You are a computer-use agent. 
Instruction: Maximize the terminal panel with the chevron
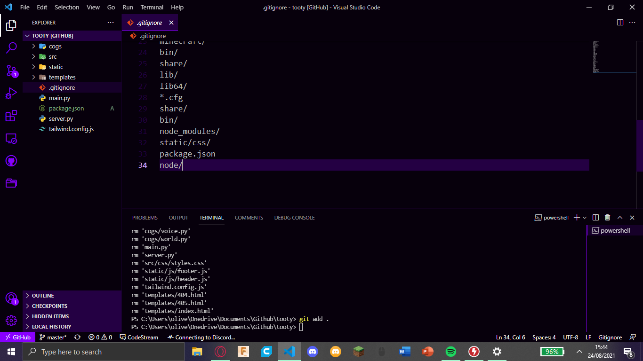pos(619,217)
